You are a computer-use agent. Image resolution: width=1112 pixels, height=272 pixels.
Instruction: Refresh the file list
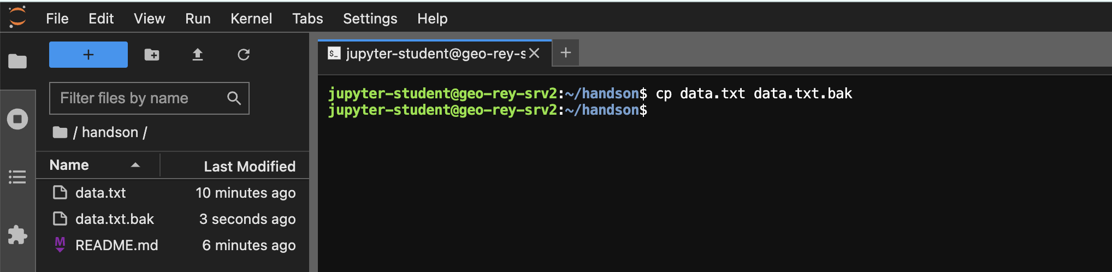click(244, 55)
